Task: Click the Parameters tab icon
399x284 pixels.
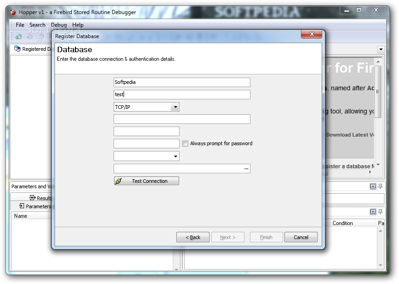Action: tap(22, 206)
